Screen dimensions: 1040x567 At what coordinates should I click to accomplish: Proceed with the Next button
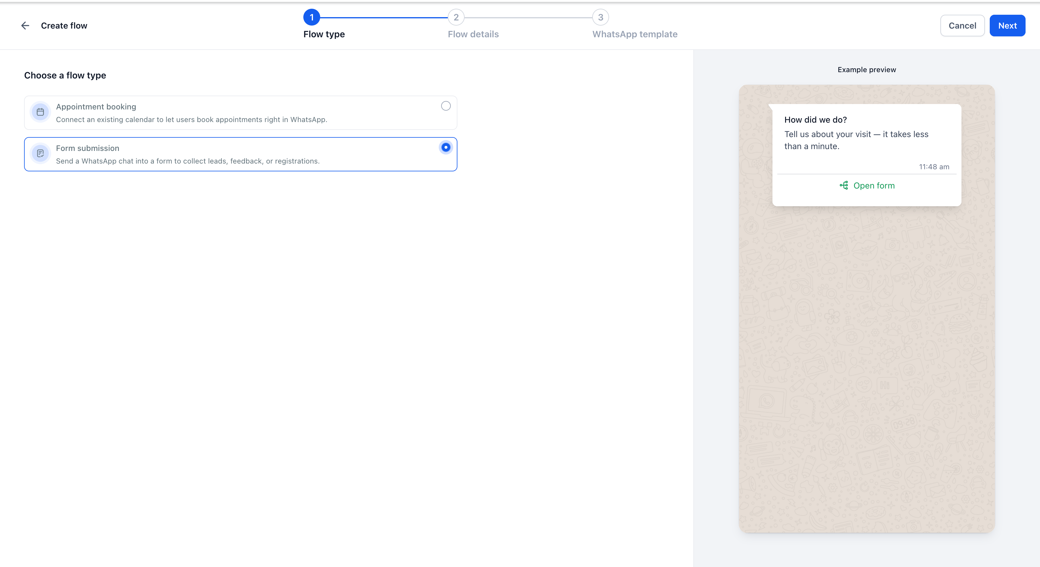pos(1007,26)
